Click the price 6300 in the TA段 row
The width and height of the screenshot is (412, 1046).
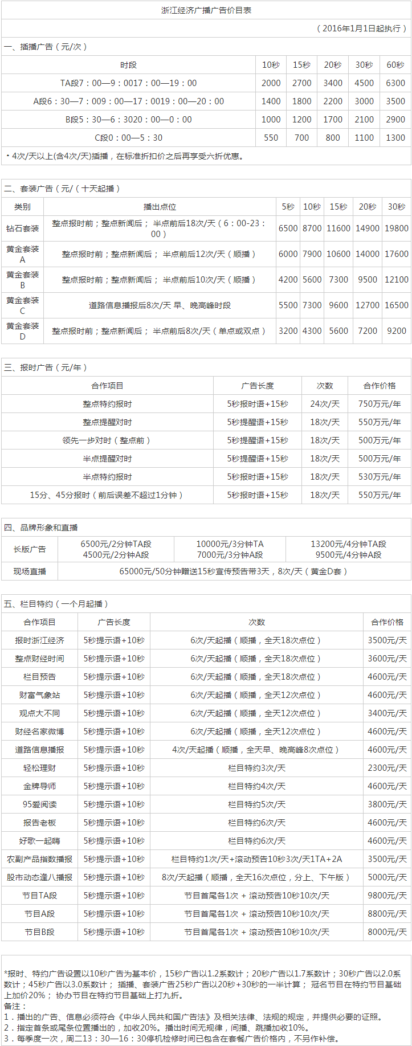[x=395, y=83]
